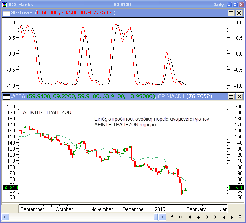
Task: Close the .ATBA price pane
Action: click(239, 97)
